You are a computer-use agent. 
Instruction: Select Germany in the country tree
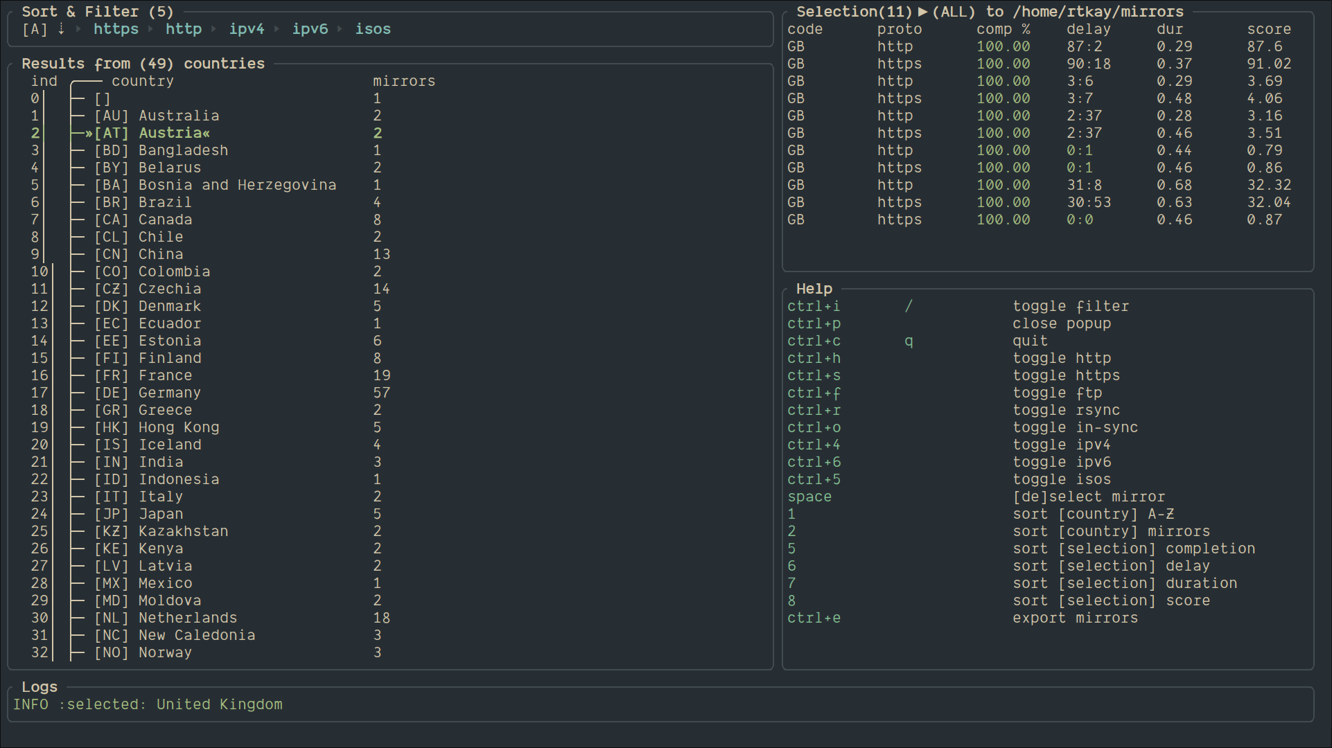point(169,393)
